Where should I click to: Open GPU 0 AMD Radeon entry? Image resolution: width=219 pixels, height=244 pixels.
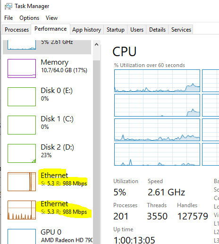click(x=47, y=236)
